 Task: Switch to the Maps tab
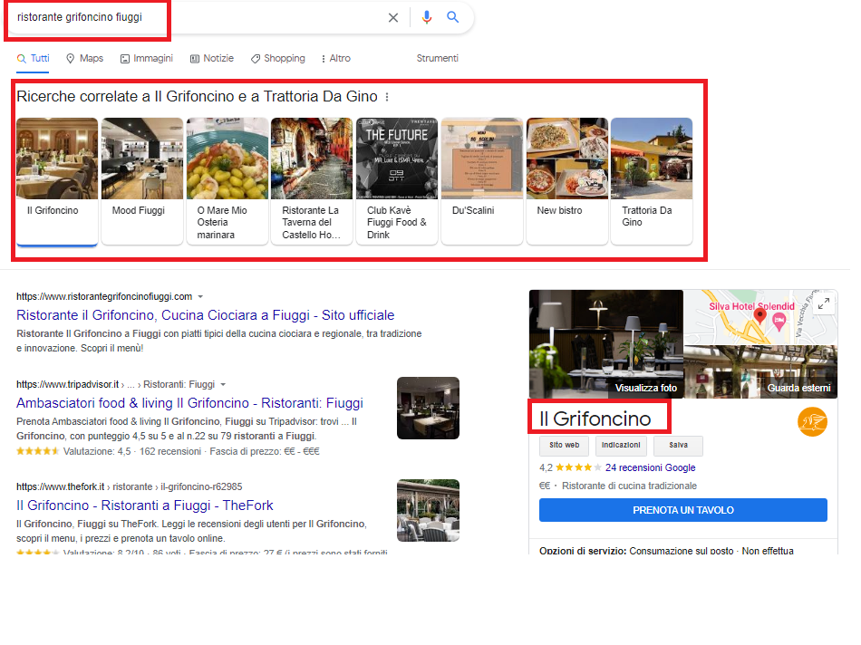tap(84, 58)
